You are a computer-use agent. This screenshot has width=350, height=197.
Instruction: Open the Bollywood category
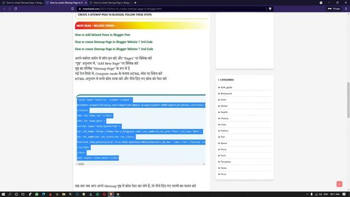(x=226, y=94)
